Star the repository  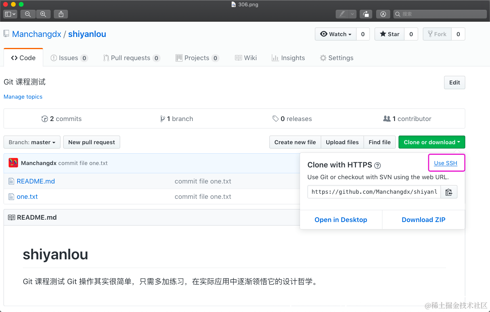coord(389,34)
